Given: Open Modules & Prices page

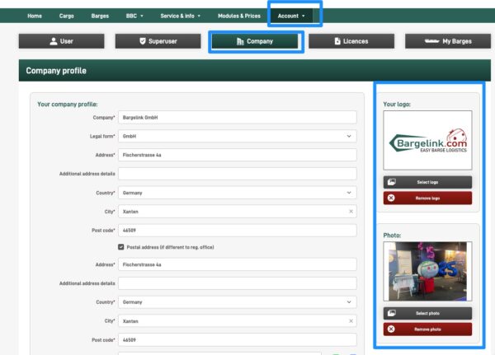Looking at the screenshot, I should (239, 16).
